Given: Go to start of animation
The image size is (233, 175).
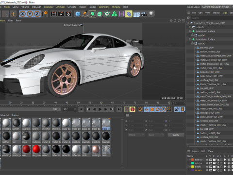Looking at the screenshot, I should pos(81,109).
